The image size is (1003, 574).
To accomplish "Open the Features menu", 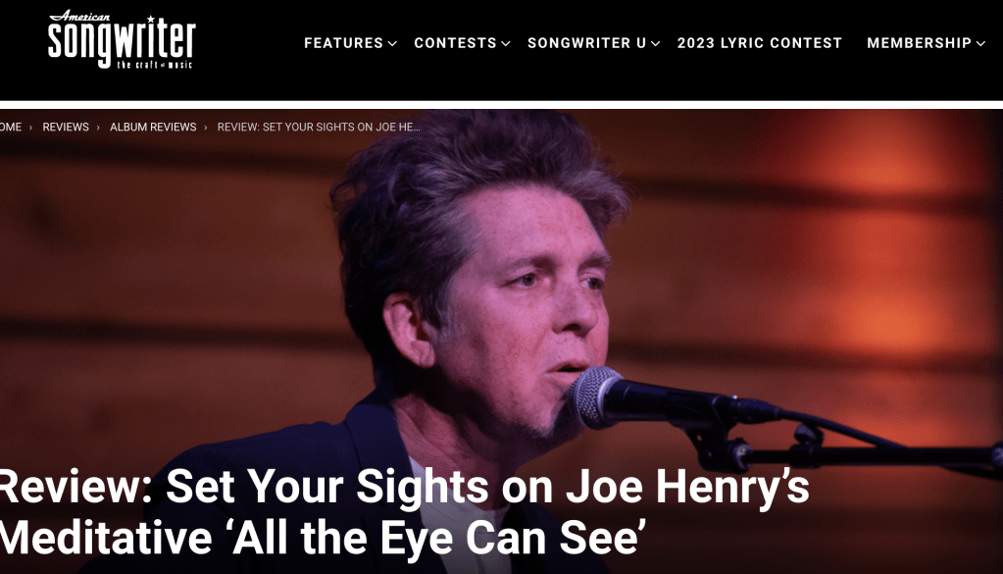I will pyautogui.click(x=343, y=43).
